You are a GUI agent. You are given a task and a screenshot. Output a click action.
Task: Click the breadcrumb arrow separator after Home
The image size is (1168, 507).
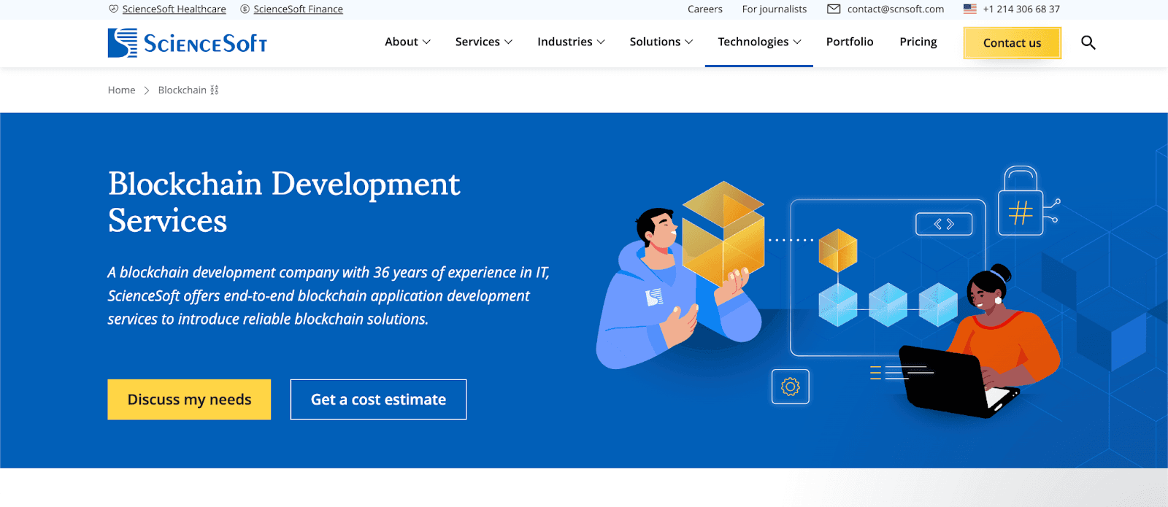(147, 90)
